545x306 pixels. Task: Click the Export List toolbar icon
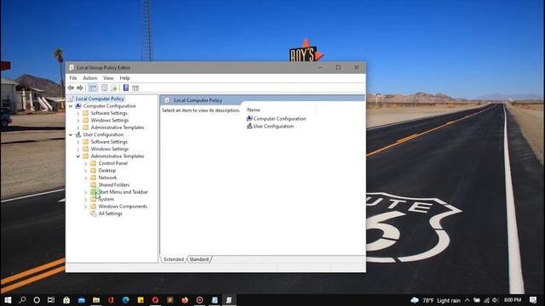(x=114, y=88)
